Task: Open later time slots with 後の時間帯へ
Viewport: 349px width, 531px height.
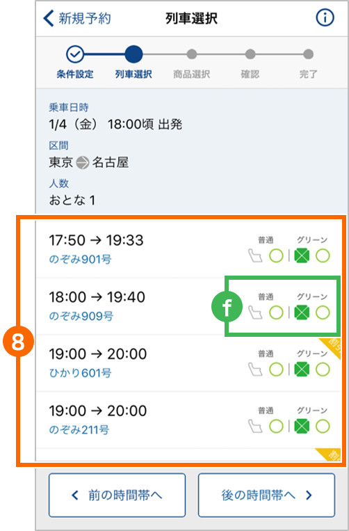Action: [x=266, y=495]
